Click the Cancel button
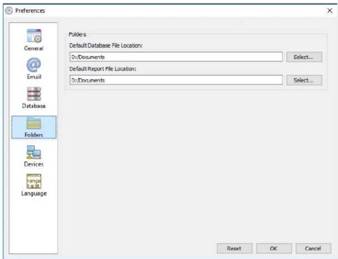Image resolution: width=338 pixels, height=259 pixels. 313,248
